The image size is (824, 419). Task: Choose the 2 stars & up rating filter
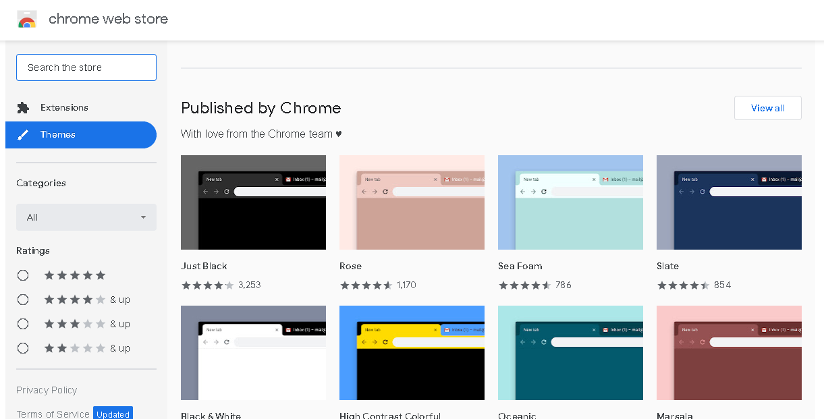coord(23,348)
